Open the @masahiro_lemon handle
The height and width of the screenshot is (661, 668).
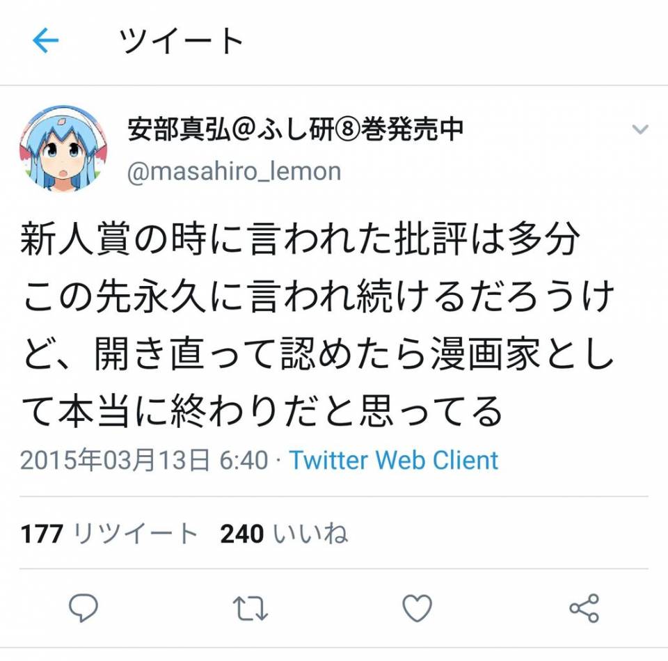234,172
